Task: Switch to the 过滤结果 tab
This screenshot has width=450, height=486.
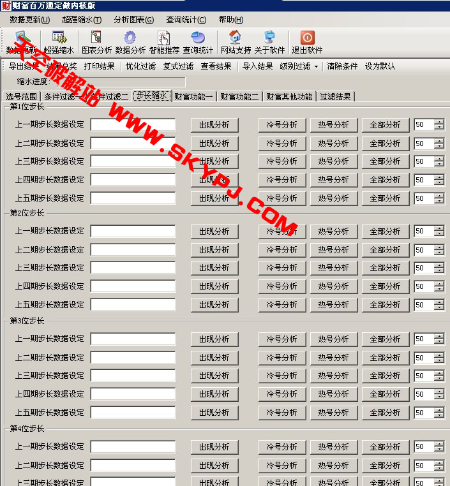Action: point(335,97)
